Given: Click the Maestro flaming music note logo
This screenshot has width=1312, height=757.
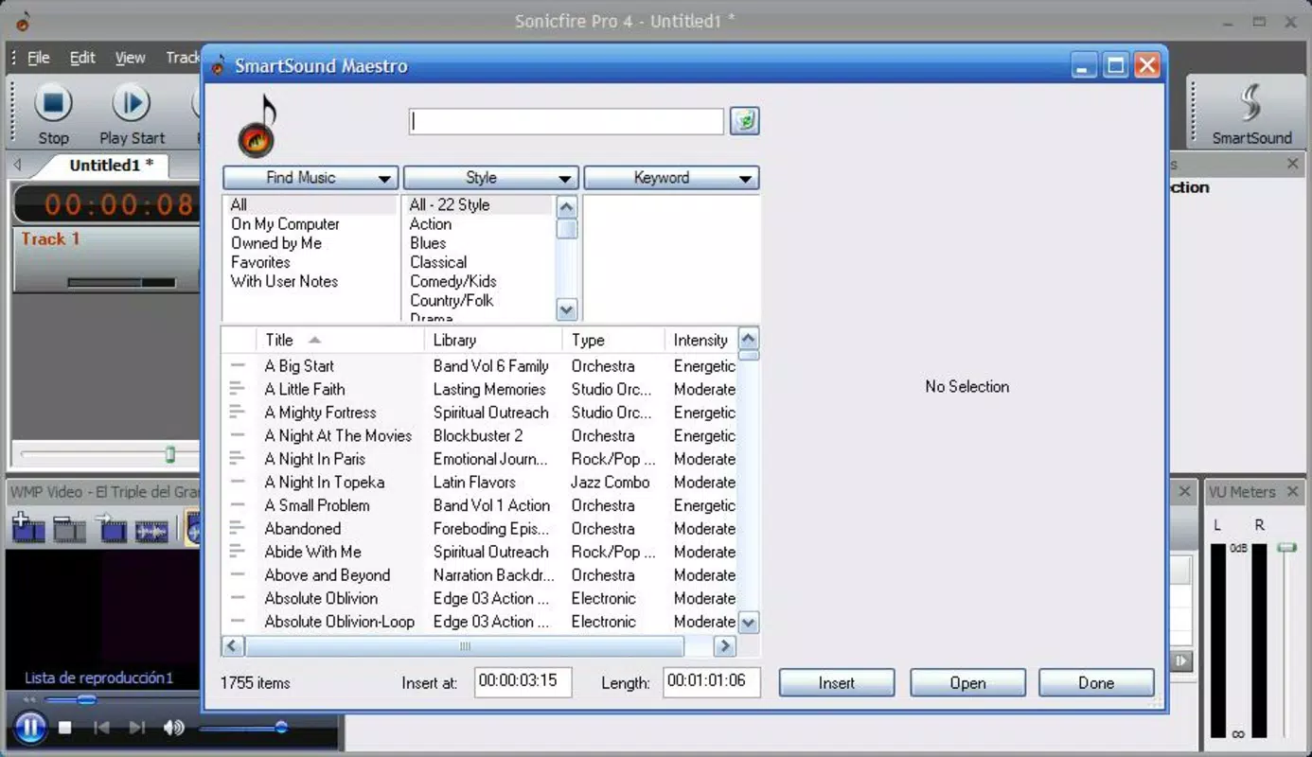Looking at the screenshot, I should (257, 125).
